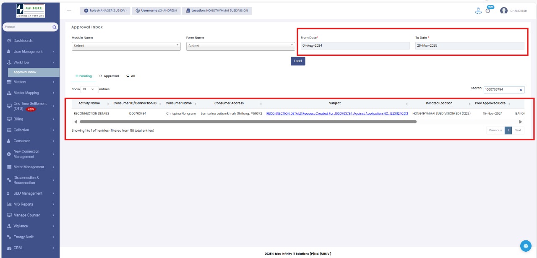Click the MIS Reports chart icon
Viewport: 537px width, 258px height.
click(9, 204)
